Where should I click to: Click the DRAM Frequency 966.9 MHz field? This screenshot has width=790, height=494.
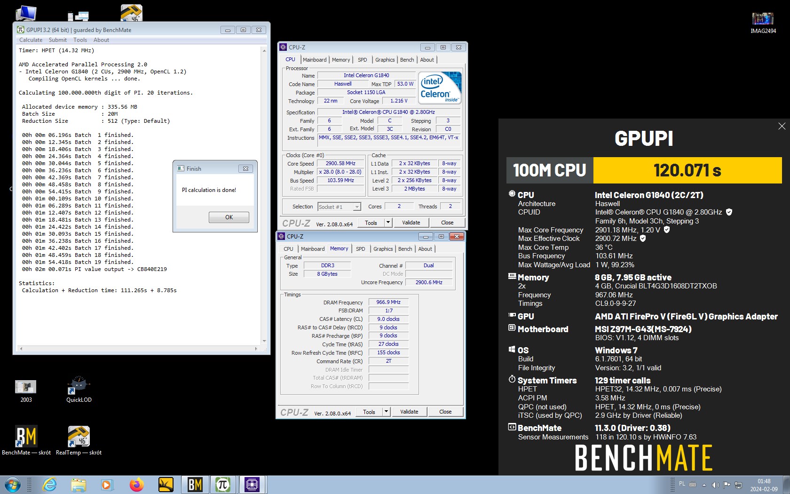coord(388,302)
